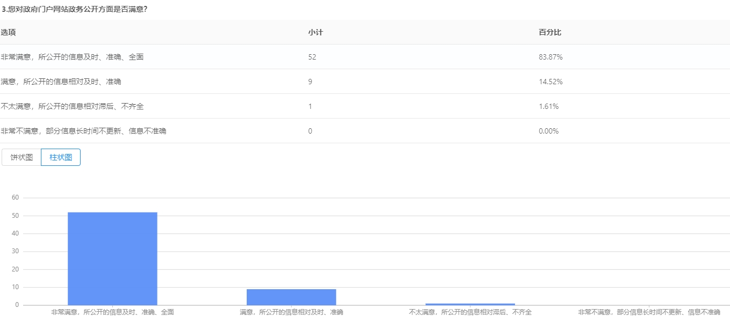Click the 0.00% percentage cell

coord(548,131)
